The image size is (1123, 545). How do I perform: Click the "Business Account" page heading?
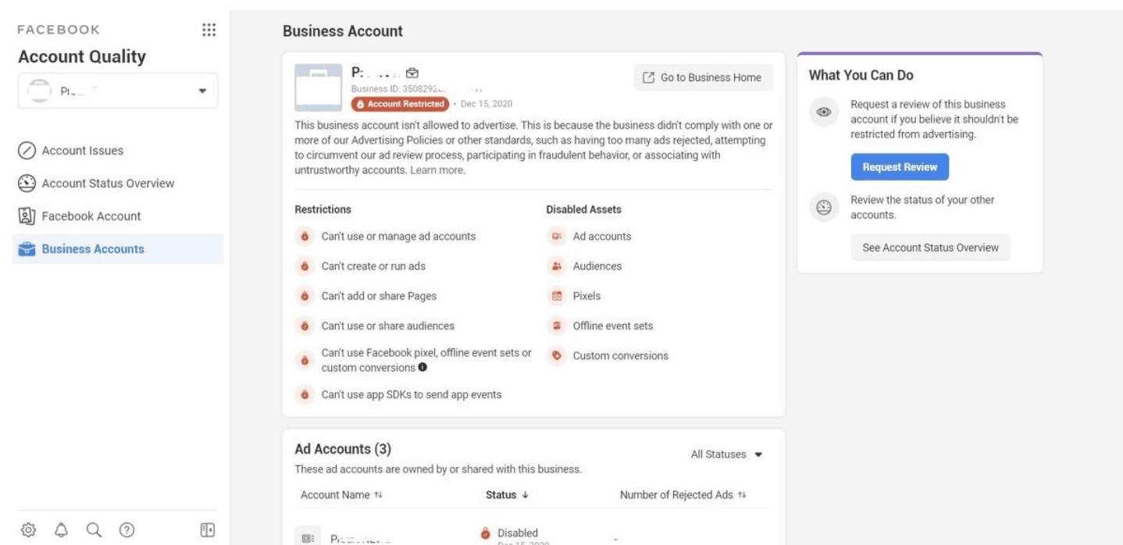pos(343,32)
